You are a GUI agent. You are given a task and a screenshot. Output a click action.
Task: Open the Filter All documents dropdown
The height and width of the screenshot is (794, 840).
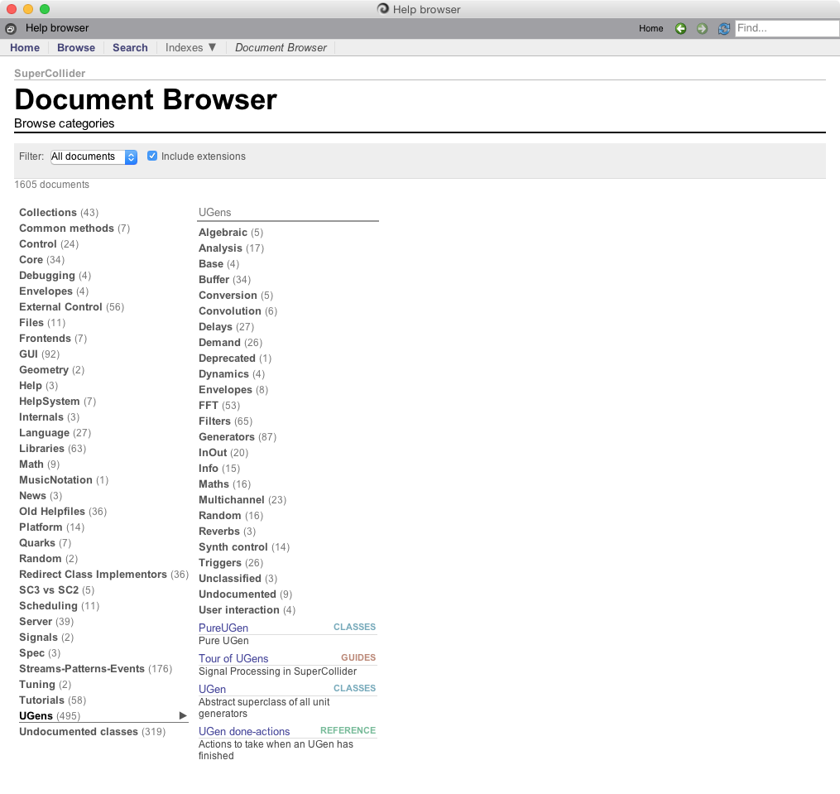94,156
